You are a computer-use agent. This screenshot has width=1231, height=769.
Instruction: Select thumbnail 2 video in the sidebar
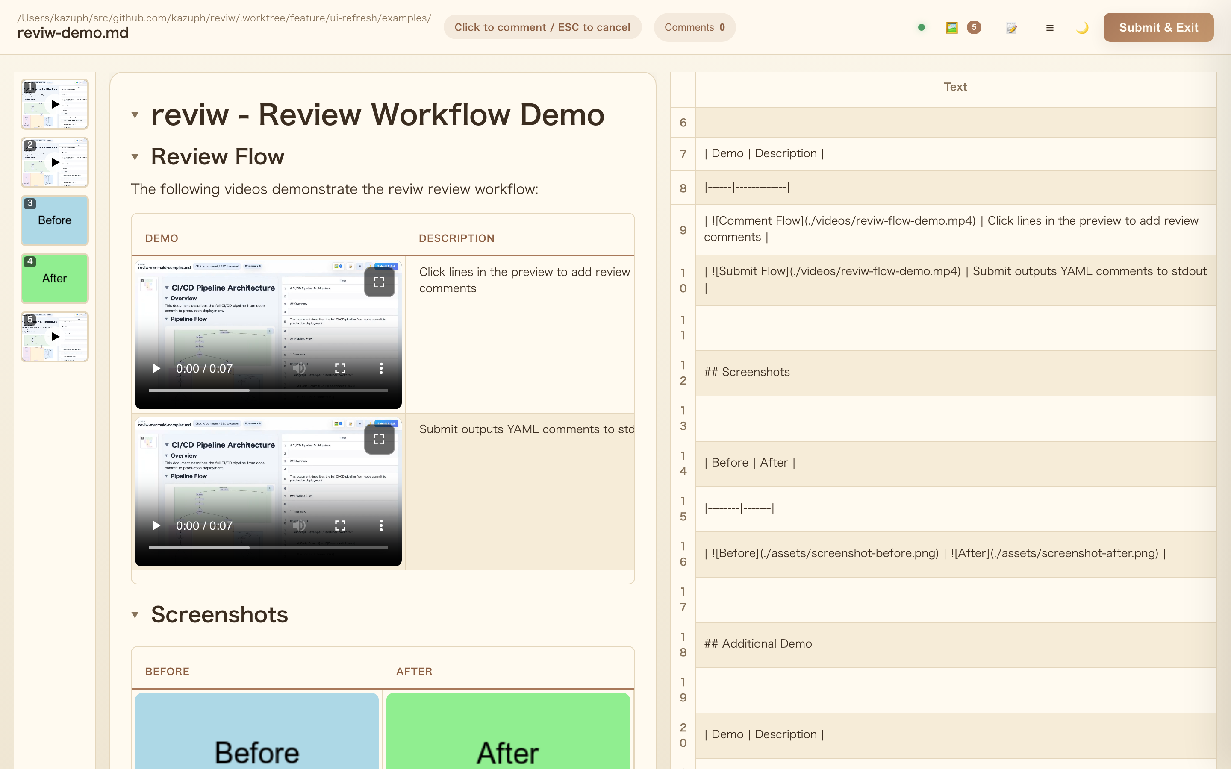tap(55, 162)
